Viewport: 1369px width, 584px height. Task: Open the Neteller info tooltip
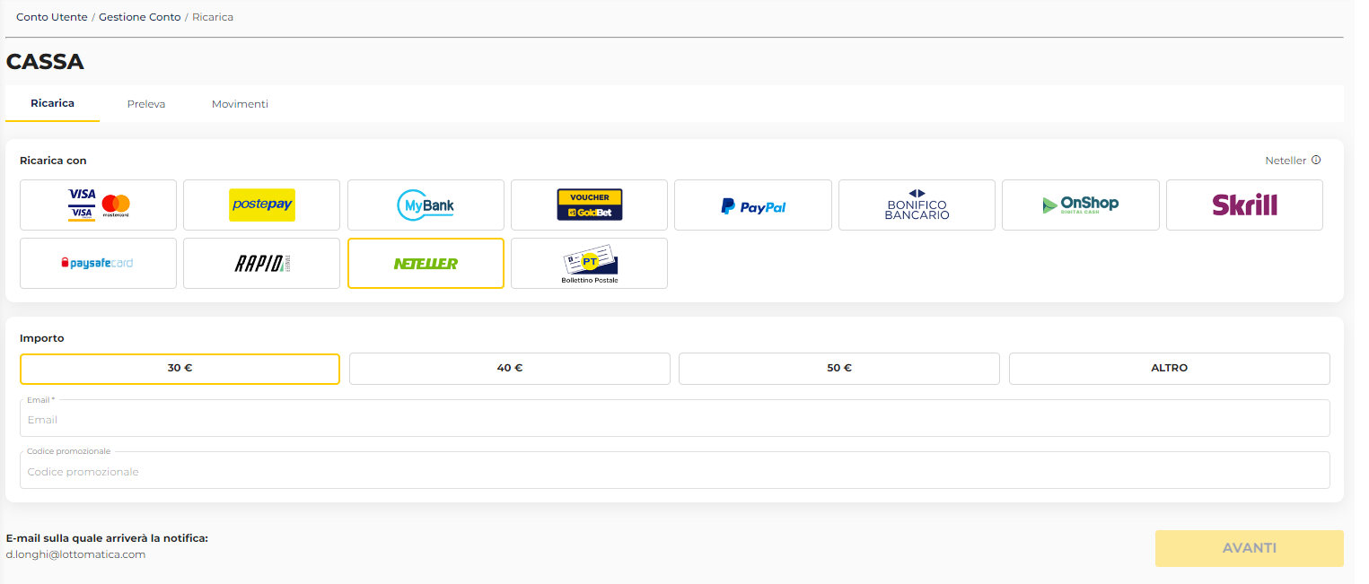point(1317,159)
